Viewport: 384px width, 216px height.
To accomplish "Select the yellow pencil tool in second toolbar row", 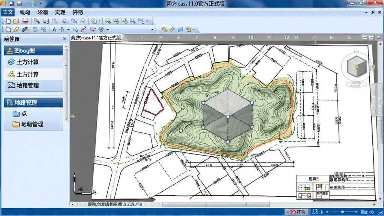I will click(16, 29).
